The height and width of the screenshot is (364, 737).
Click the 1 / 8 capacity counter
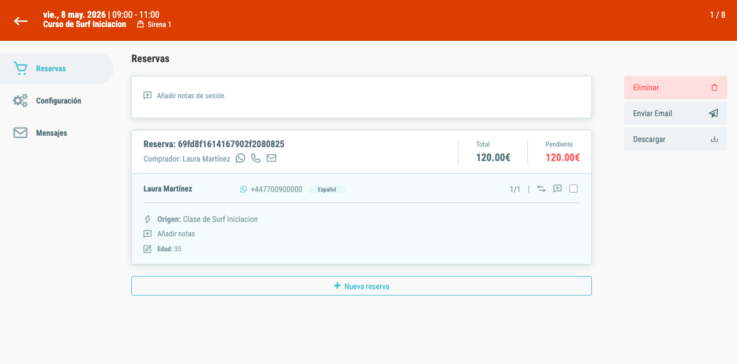(x=717, y=15)
